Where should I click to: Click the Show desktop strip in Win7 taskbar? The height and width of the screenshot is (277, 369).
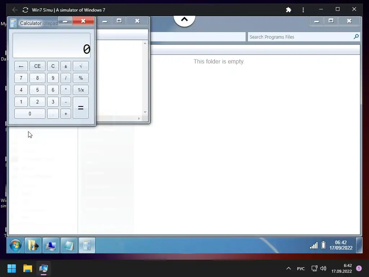click(359, 245)
